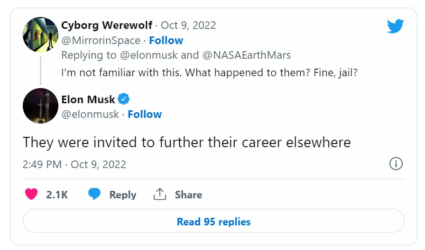Click the Reply text label
This screenshot has height=250, width=425.
(x=122, y=195)
